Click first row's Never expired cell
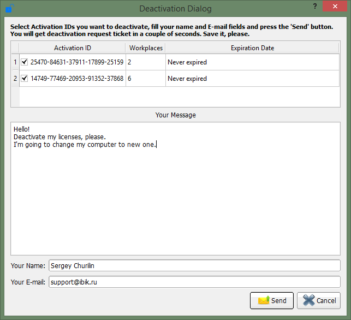The width and height of the screenshot is (351, 320). (252, 62)
